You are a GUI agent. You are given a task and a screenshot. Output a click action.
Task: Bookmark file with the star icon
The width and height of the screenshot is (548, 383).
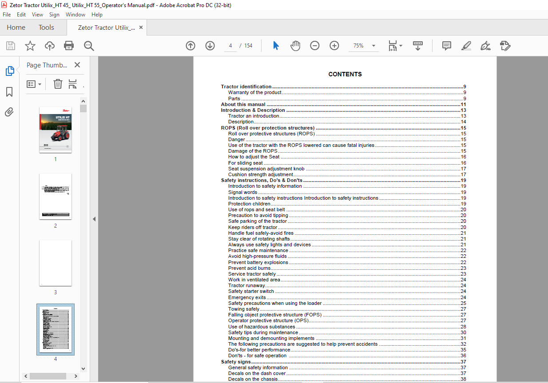click(30, 46)
